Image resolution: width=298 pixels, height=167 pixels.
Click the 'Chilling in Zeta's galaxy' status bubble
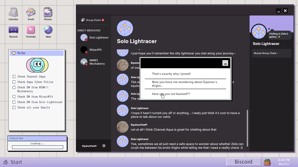(x=279, y=35)
